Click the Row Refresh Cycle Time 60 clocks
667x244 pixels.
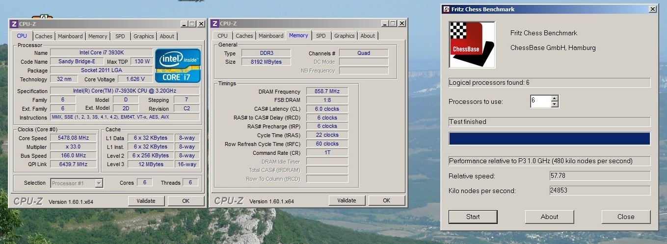(327, 144)
